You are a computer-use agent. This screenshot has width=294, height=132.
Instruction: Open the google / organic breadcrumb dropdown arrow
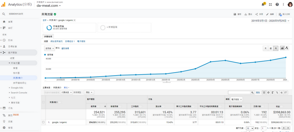[x=75, y=20]
